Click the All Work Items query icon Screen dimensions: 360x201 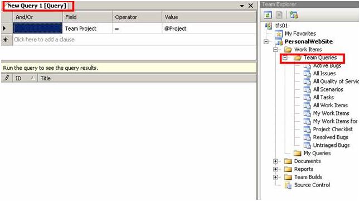tap(307, 106)
